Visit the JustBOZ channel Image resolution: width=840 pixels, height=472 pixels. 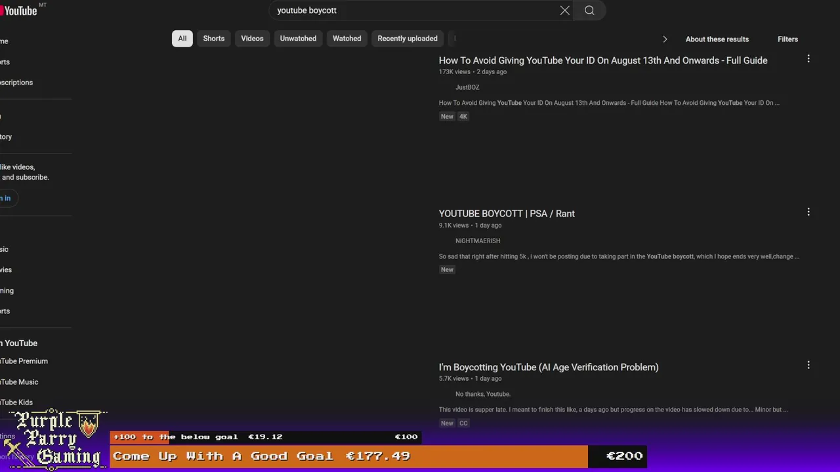coord(467,87)
